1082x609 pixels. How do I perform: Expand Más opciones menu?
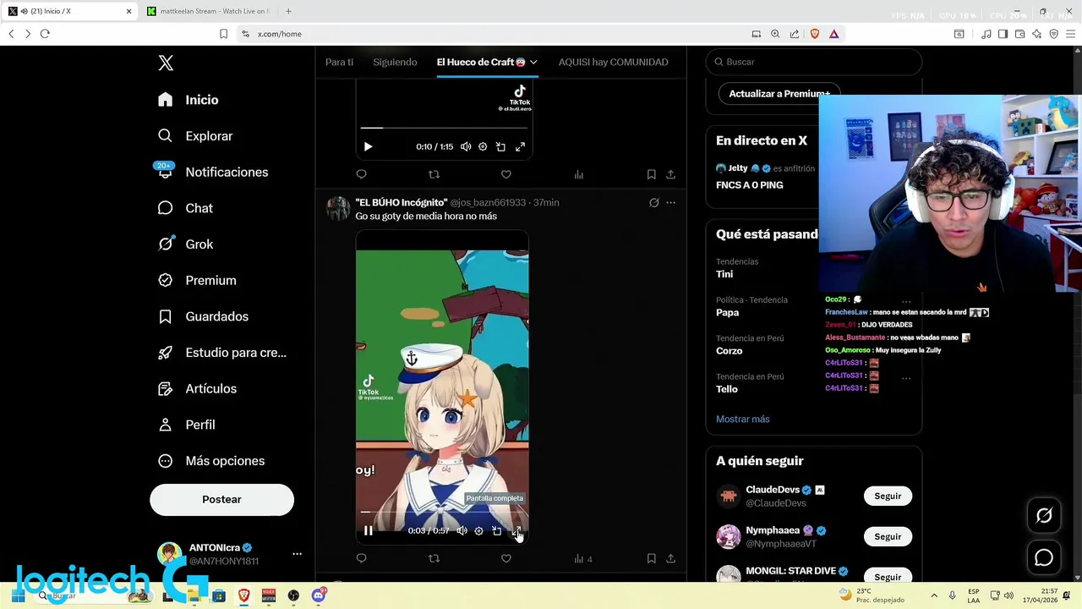211,461
